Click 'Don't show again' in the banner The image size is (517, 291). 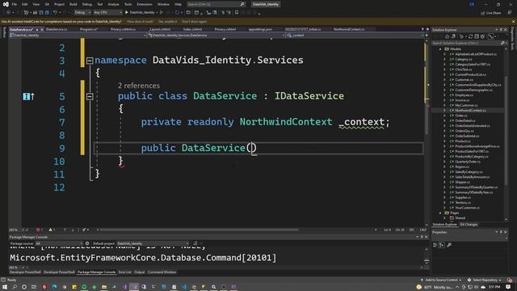coord(194,22)
